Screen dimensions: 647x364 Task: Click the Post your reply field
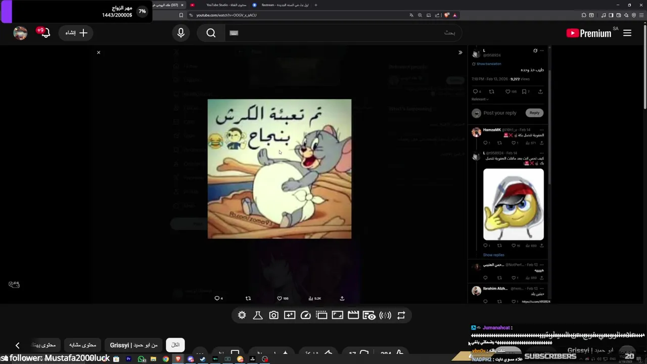click(500, 113)
